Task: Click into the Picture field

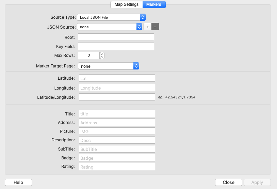Action: pyautogui.click(x=117, y=131)
